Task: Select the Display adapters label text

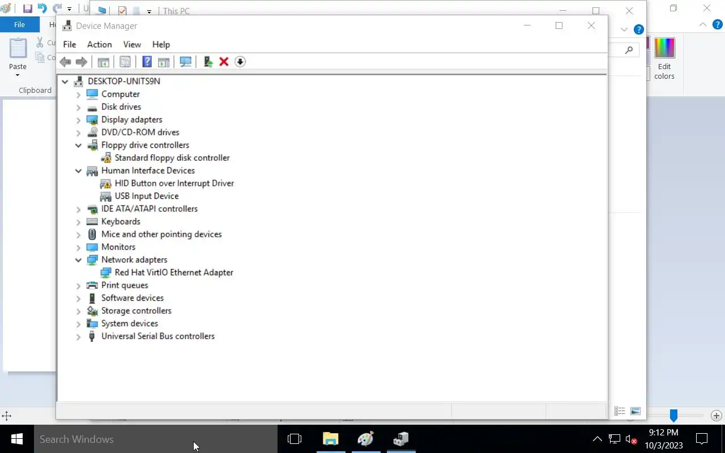Action: [x=132, y=119]
